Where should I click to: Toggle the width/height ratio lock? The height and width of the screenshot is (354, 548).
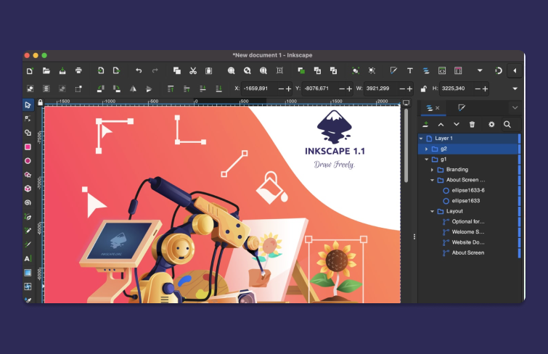click(x=423, y=88)
